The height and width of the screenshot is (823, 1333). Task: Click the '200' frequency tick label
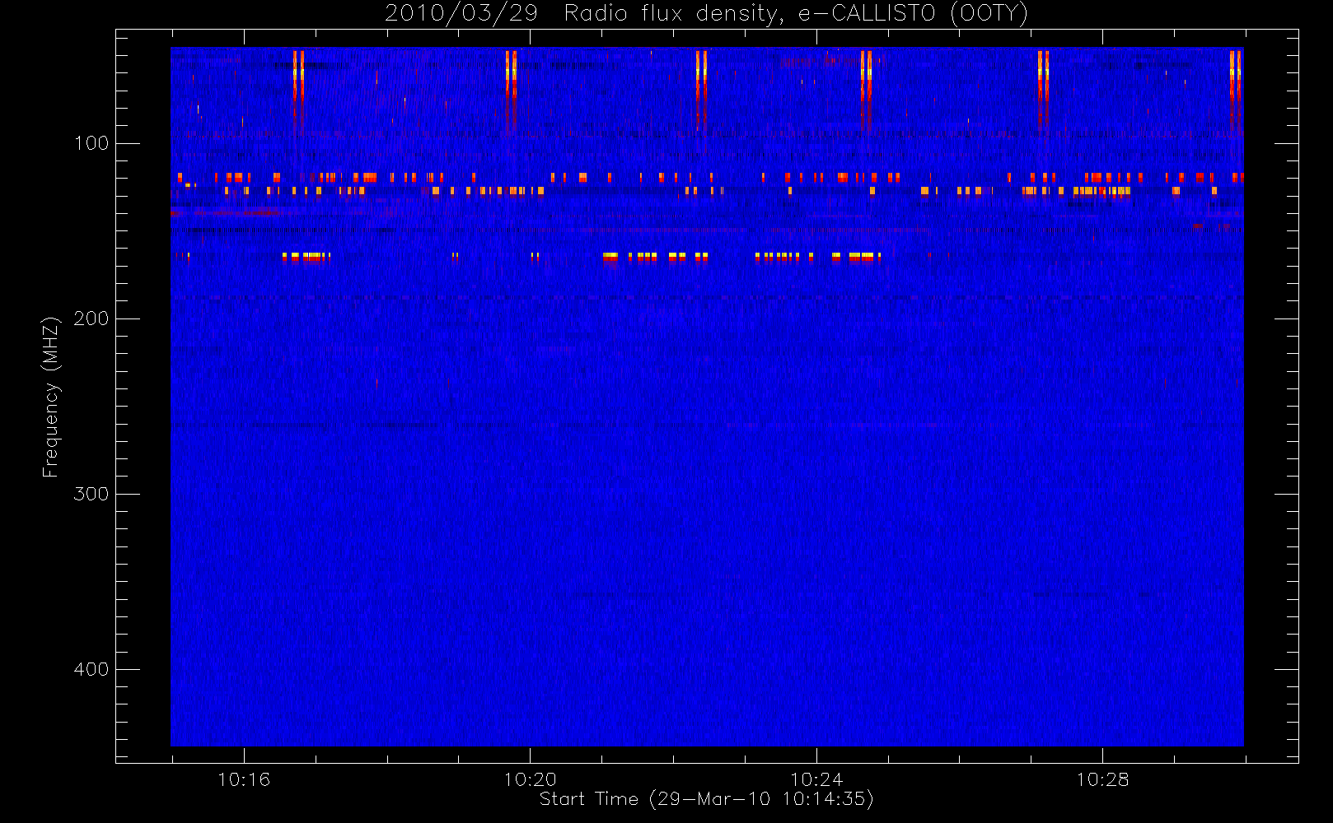91,319
